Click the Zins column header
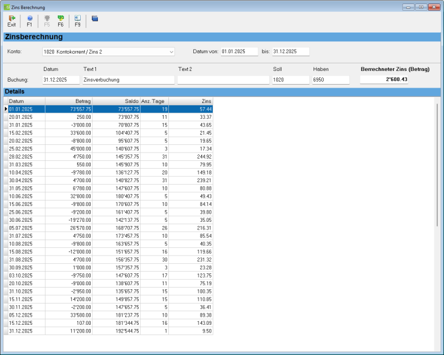This screenshot has width=444, height=355. tap(190, 101)
